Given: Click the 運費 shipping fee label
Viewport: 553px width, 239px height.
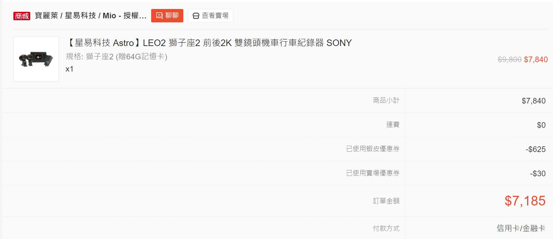Looking at the screenshot, I should 393,125.
